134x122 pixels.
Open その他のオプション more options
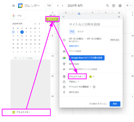click(98, 104)
